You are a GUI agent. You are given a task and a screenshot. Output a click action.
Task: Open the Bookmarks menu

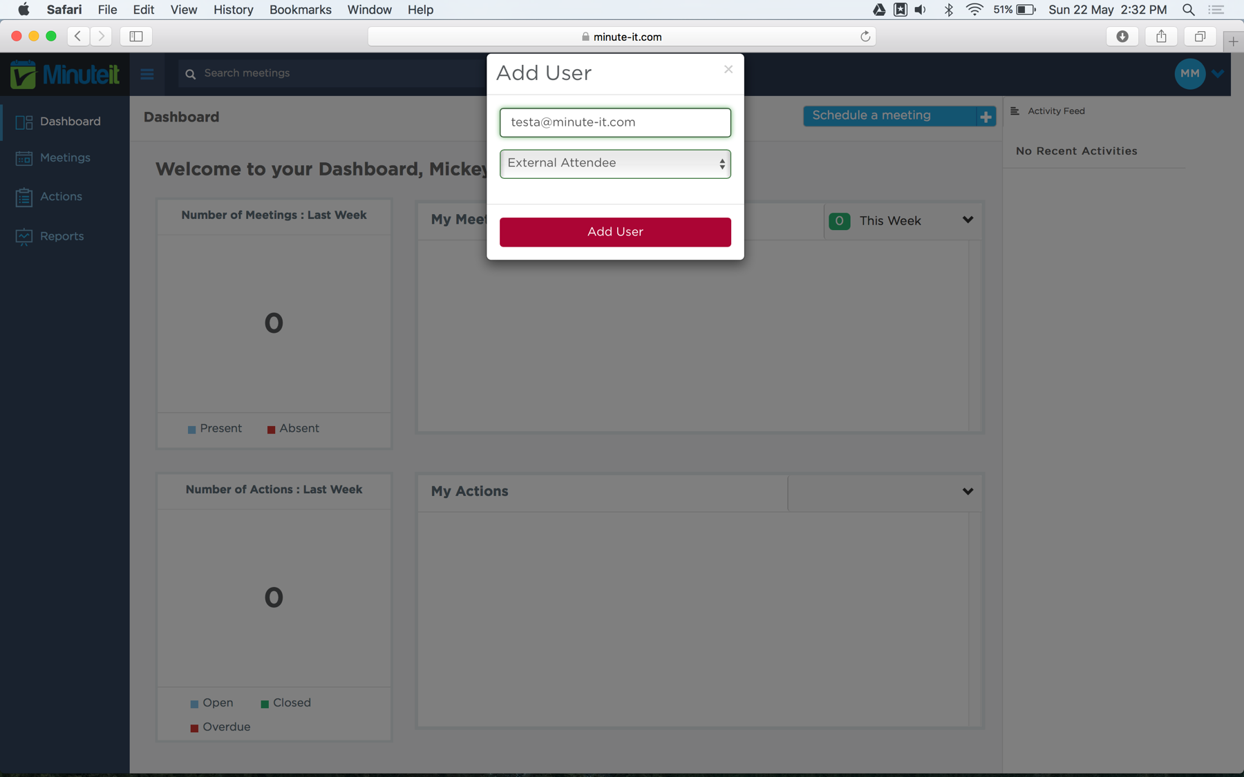click(x=301, y=10)
